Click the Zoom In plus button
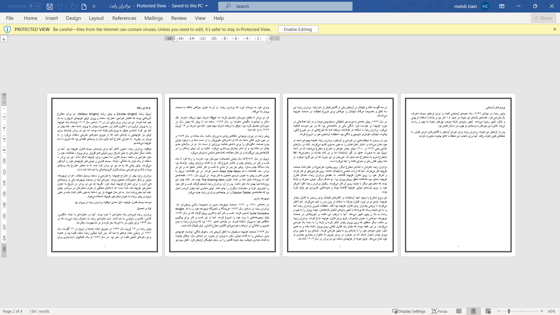The width and height of the screenshot is (560, 315). pos(542,311)
